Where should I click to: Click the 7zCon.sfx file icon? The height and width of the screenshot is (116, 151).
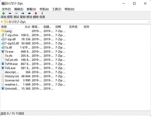pos(3,60)
